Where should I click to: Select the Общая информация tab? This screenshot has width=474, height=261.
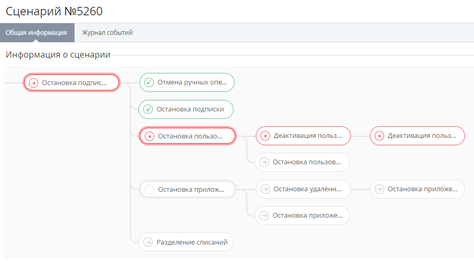(x=36, y=33)
